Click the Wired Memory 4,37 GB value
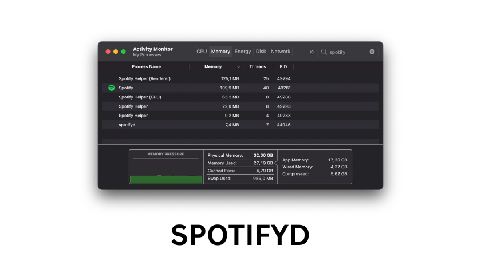 point(338,167)
